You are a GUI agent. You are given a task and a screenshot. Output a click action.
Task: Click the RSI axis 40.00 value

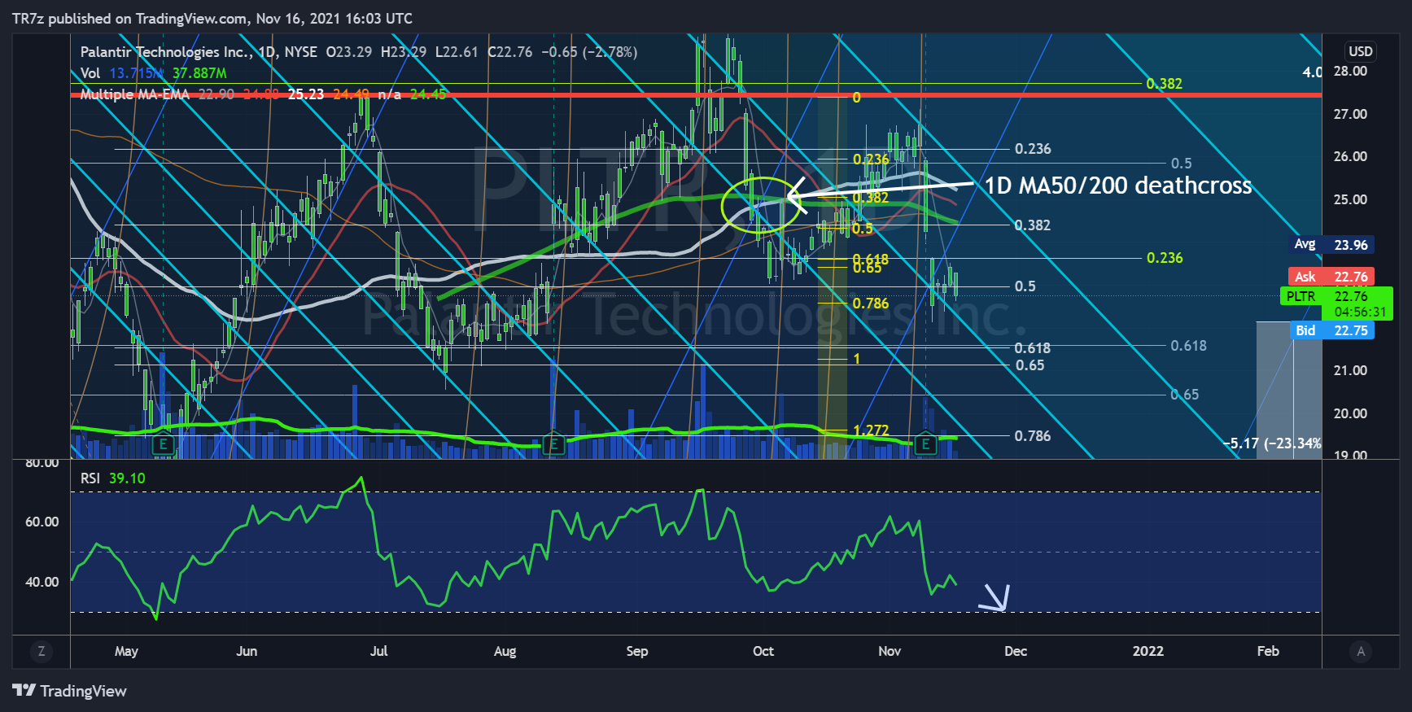coord(42,582)
